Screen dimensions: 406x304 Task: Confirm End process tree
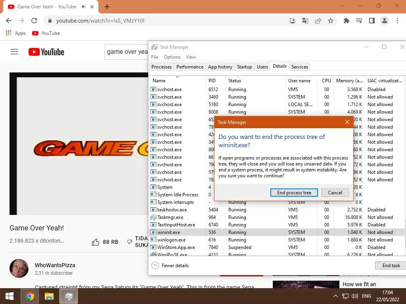click(x=294, y=193)
